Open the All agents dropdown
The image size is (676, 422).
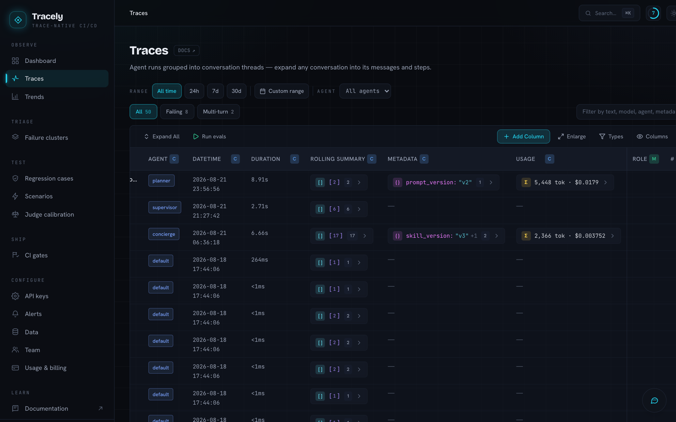pyautogui.click(x=365, y=91)
